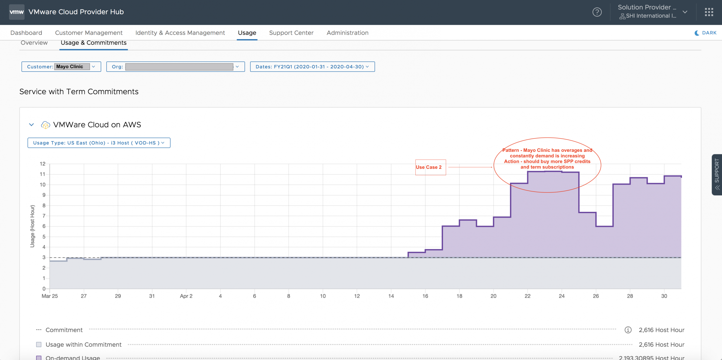Open the Administration section

pyautogui.click(x=347, y=33)
